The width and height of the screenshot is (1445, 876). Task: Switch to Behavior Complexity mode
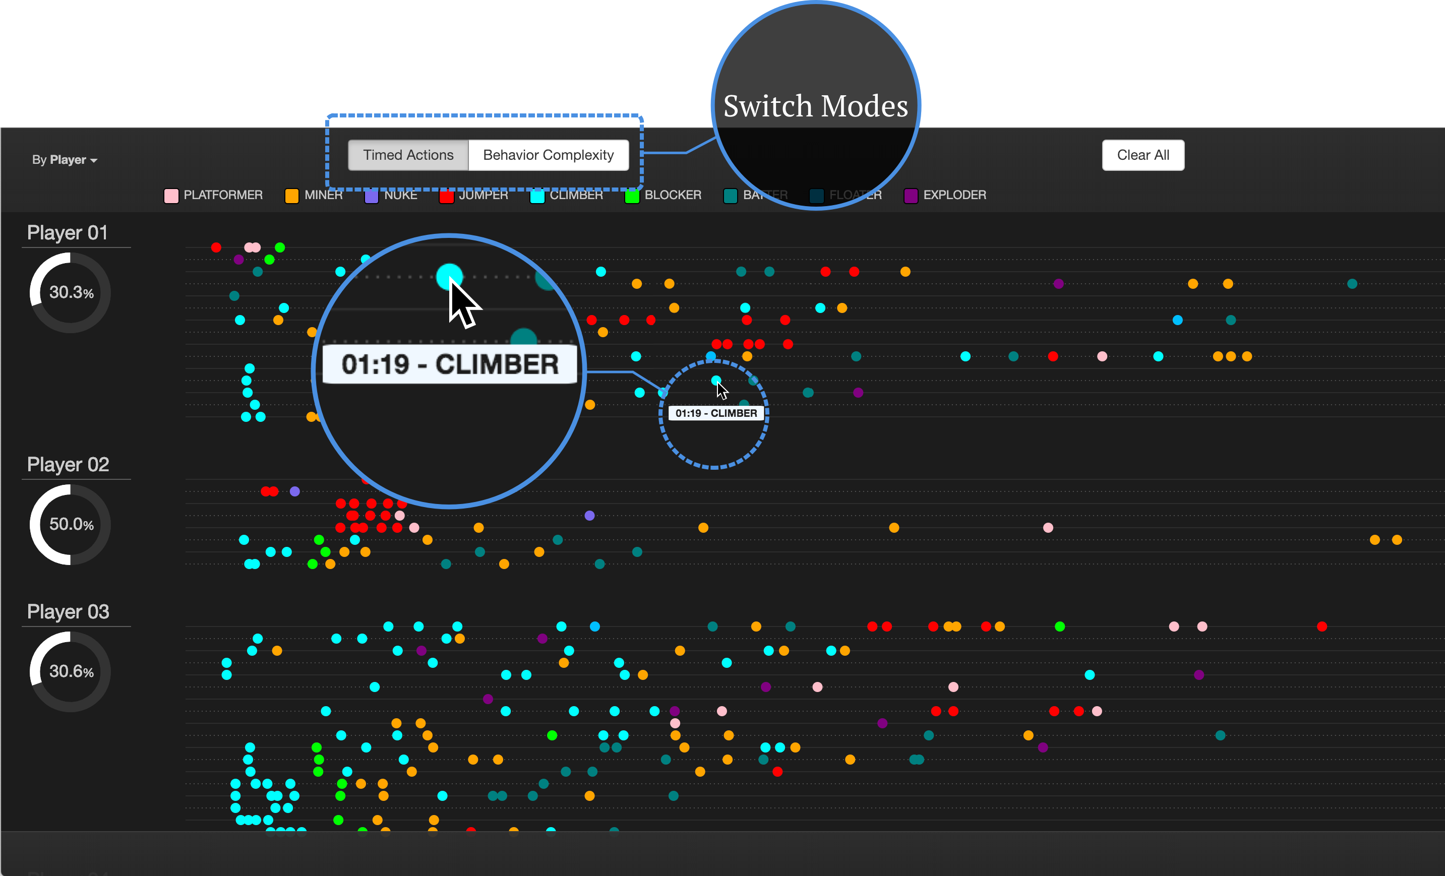pyautogui.click(x=549, y=155)
